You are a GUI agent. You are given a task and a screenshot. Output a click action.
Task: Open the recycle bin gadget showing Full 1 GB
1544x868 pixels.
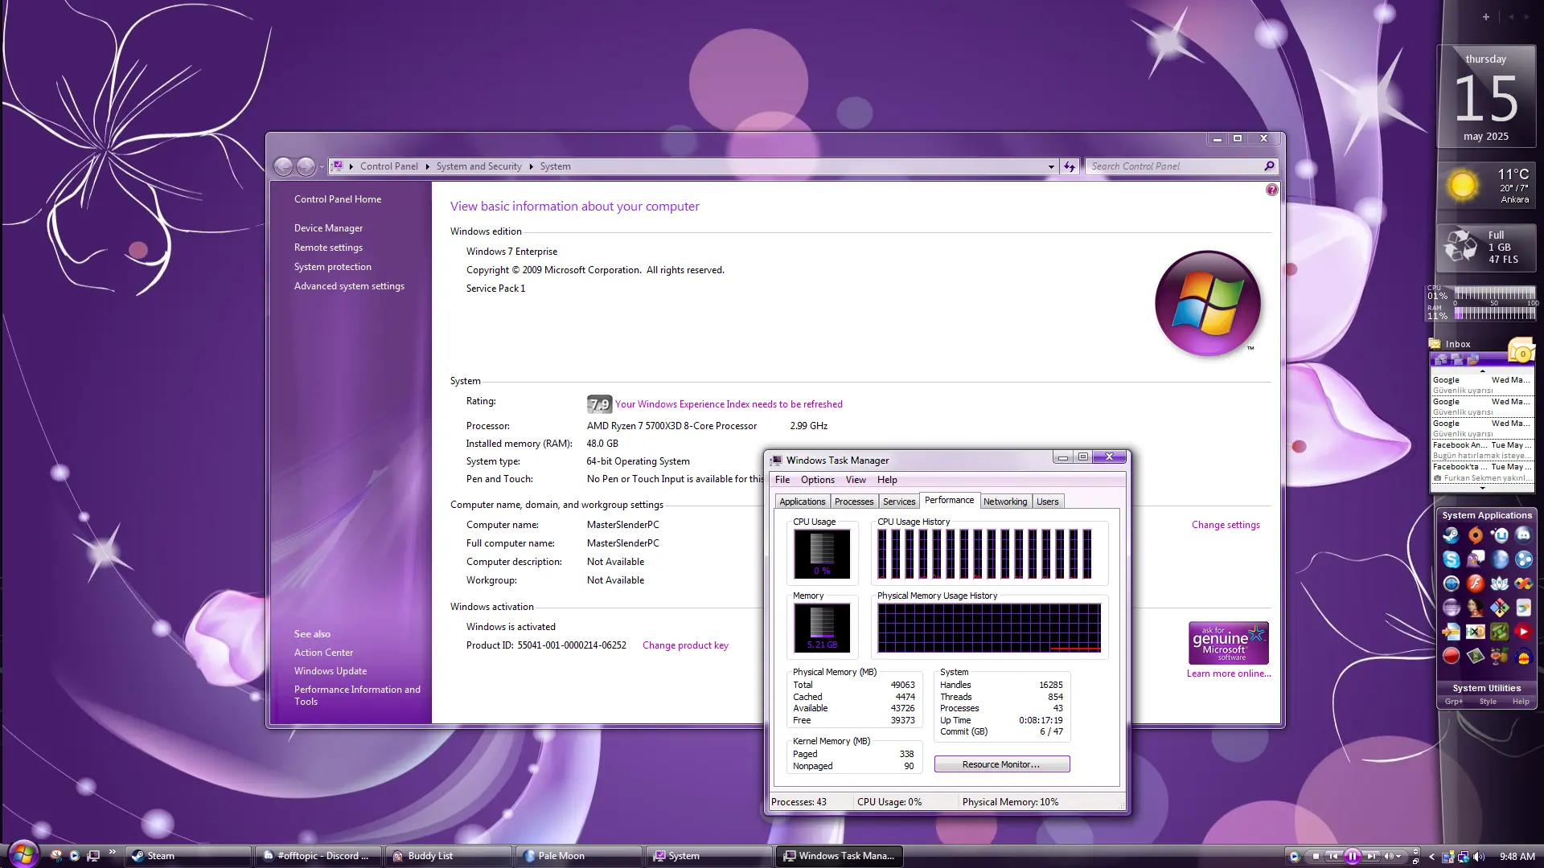tap(1485, 248)
